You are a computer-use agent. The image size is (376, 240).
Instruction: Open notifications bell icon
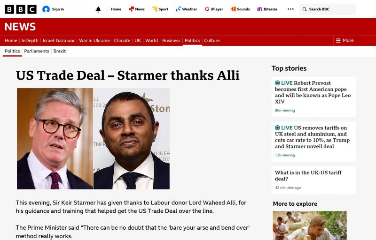[98, 9]
